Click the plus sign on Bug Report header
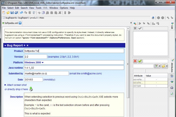Image resolution: width=176 pixels, height=117 pixels. click(24, 46)
